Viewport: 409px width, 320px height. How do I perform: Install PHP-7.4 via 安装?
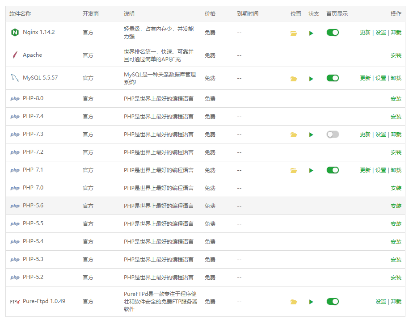[396, 117]
